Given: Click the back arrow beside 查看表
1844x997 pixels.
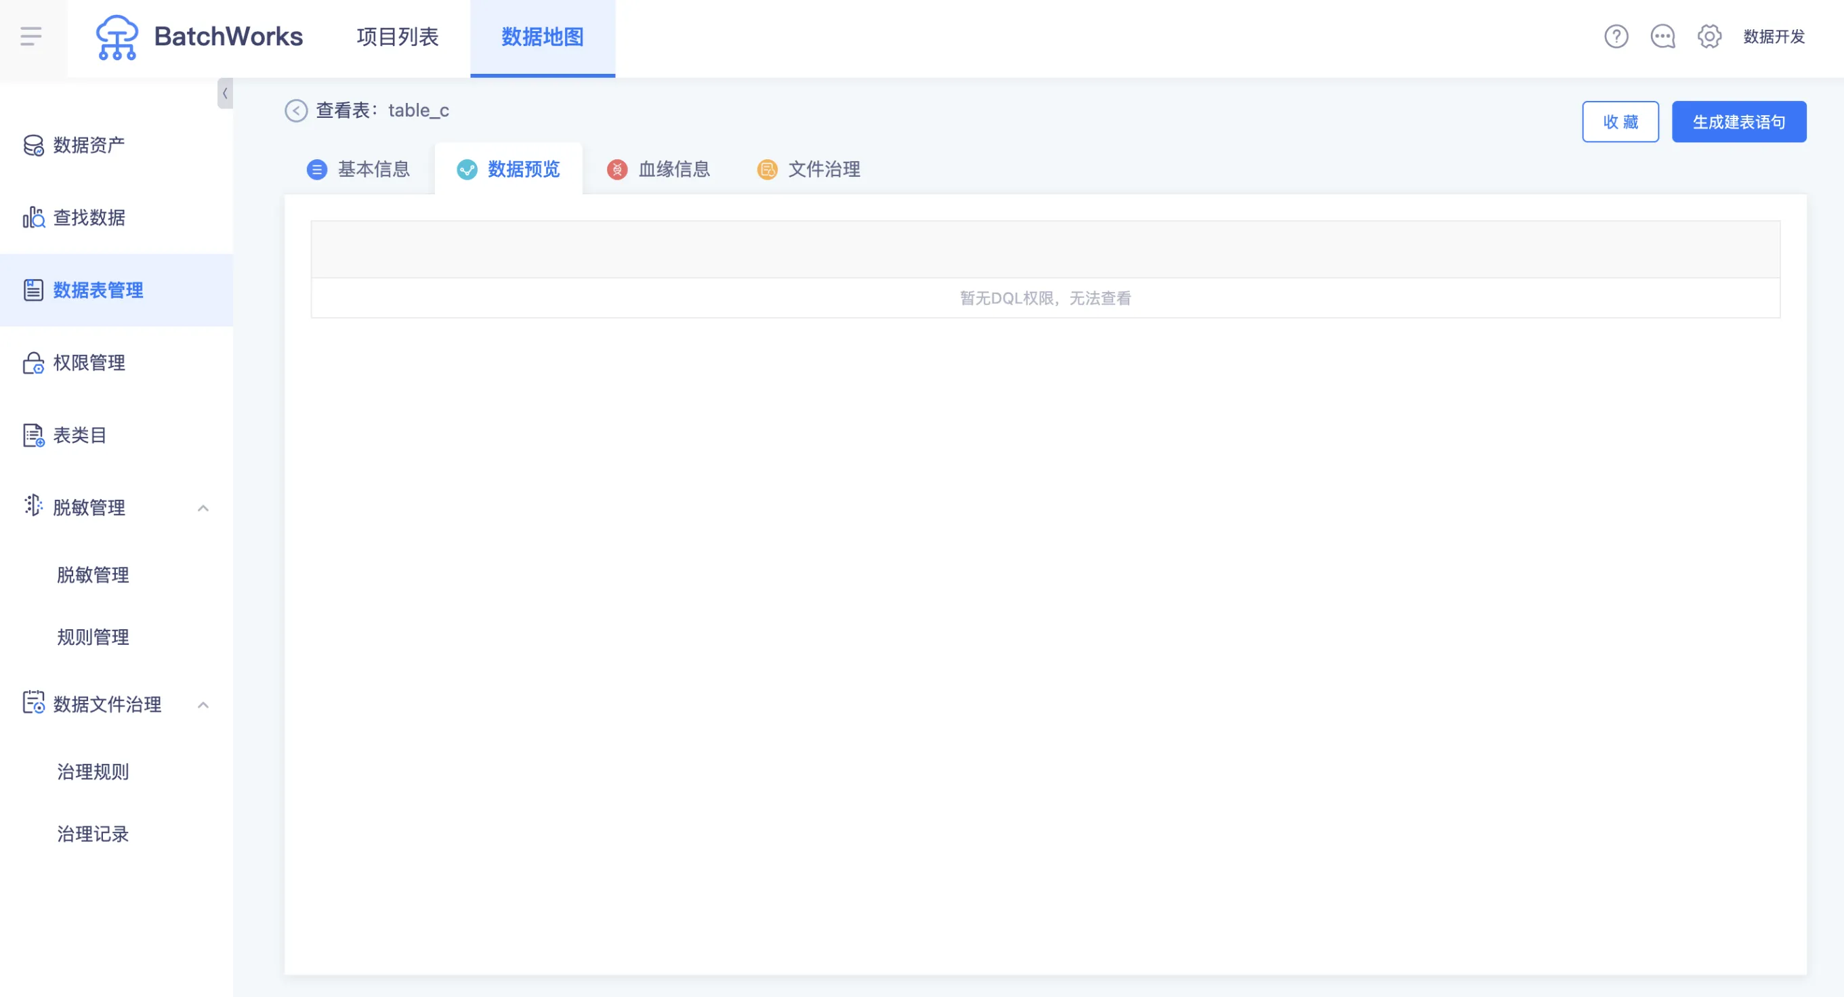Looking at the screenshot, I should pyautogui.click(x=295, y=111).
